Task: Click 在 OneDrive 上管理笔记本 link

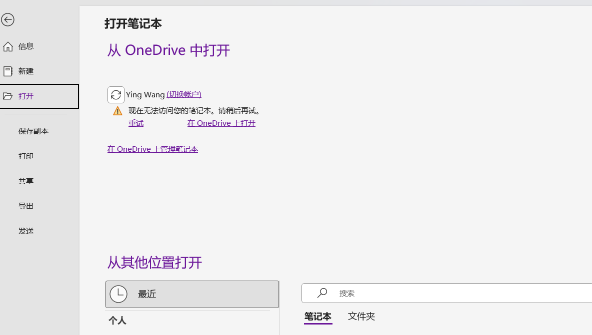Action: (x=152, y=149)
